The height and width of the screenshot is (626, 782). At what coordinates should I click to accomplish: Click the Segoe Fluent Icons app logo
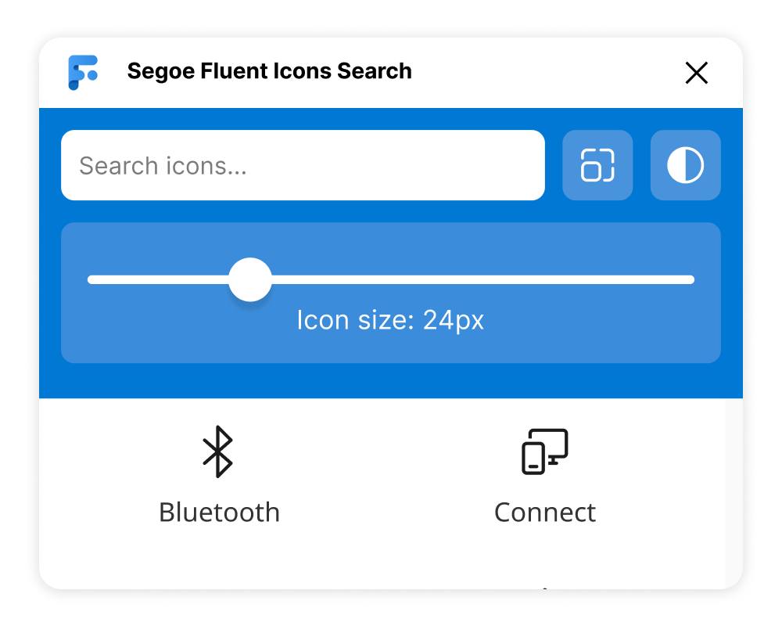[x=83, y=73]
